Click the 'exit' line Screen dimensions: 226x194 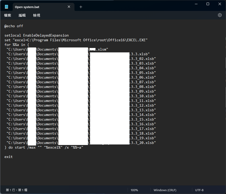point(9,157)
